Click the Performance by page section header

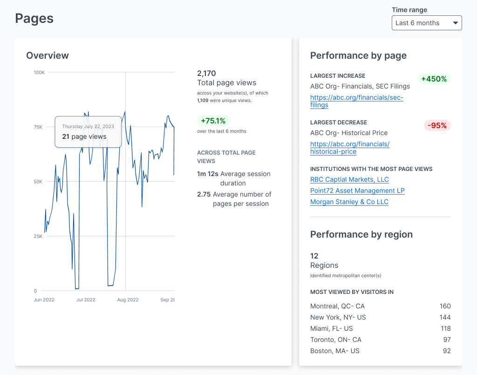pyautogui.click(x=358, y=55)
